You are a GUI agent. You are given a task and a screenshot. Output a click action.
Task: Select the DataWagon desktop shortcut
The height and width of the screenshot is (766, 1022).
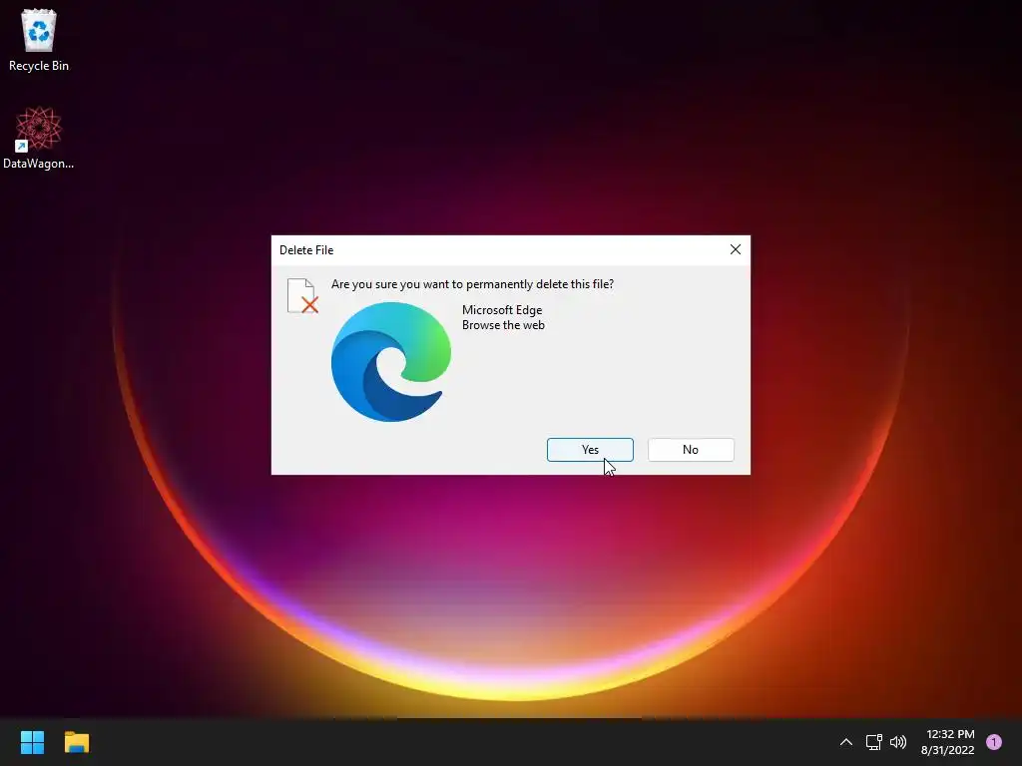[39, 138]
